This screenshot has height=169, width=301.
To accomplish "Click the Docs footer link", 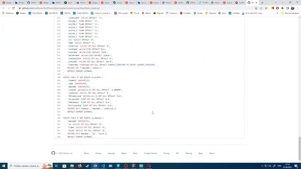I will point(135,154).
